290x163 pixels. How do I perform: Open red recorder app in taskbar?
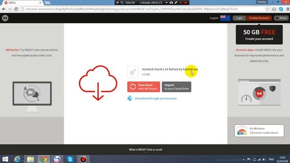83,159
